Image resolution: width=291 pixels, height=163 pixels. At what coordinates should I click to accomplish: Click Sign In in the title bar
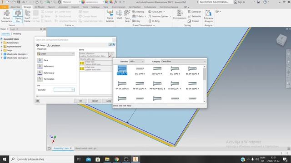click(x=240, y=2)
